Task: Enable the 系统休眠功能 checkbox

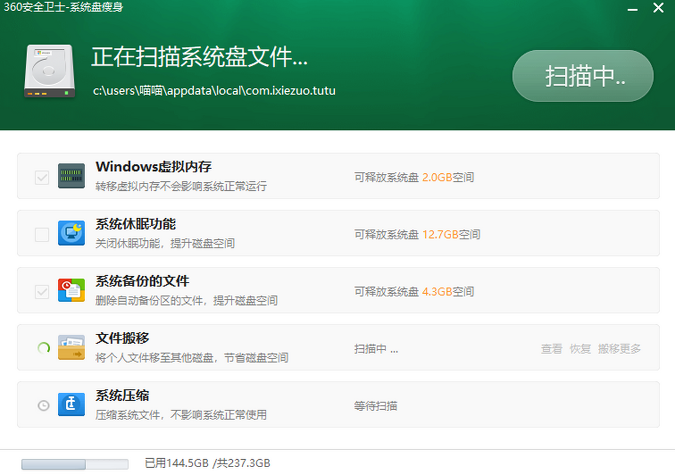Action: pyautogui.click(x=42, y=235)
